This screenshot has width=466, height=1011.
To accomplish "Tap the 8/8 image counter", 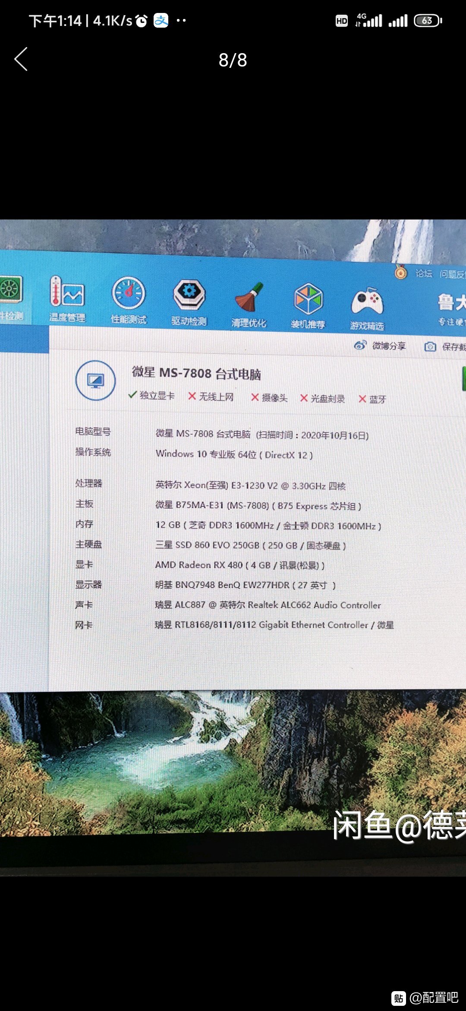I will tap(233, 60).
